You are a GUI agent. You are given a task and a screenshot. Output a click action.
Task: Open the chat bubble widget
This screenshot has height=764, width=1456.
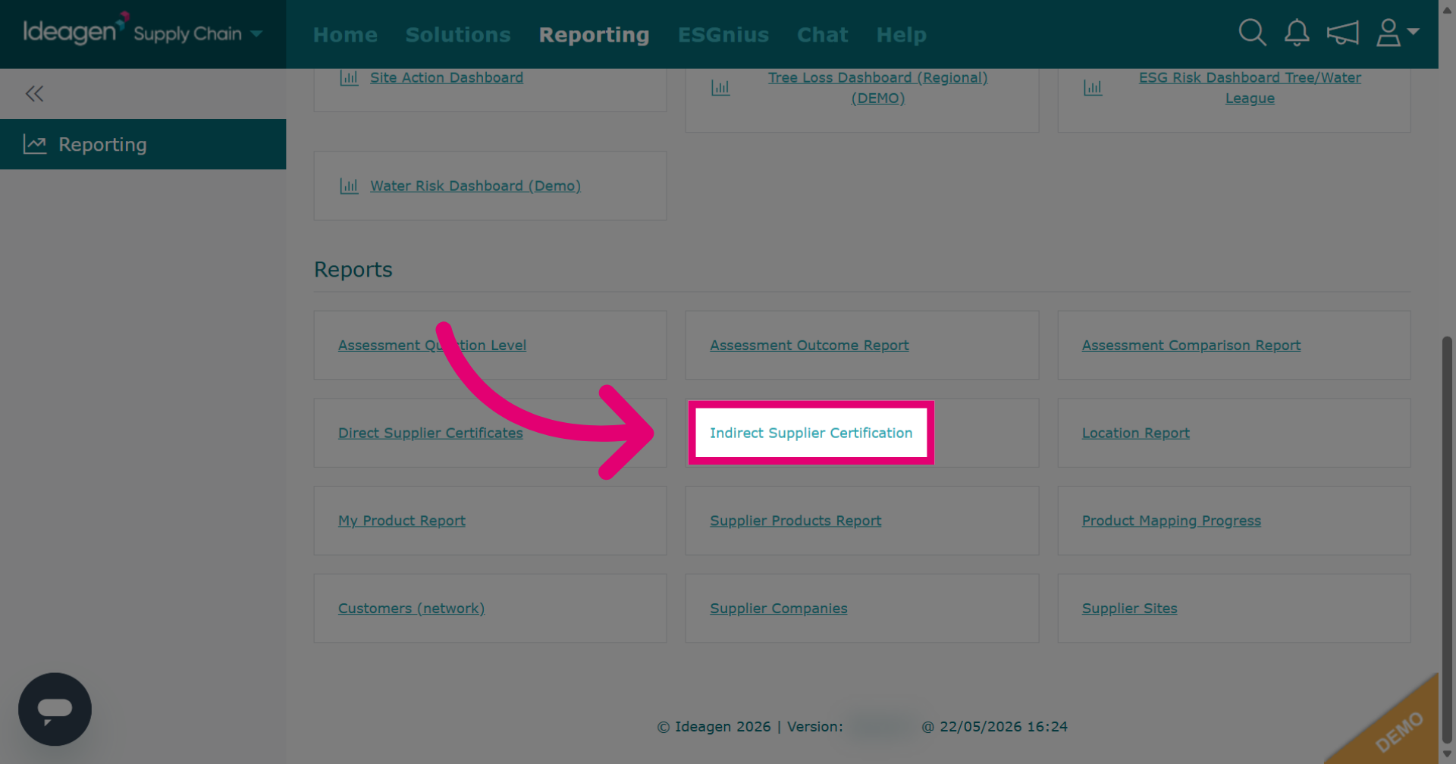pyautogui.click(x=55, y=709)
